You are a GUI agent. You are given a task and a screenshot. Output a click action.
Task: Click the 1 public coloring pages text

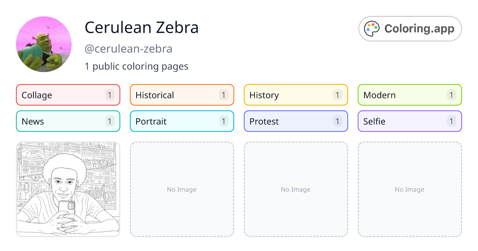pos(136,66)
